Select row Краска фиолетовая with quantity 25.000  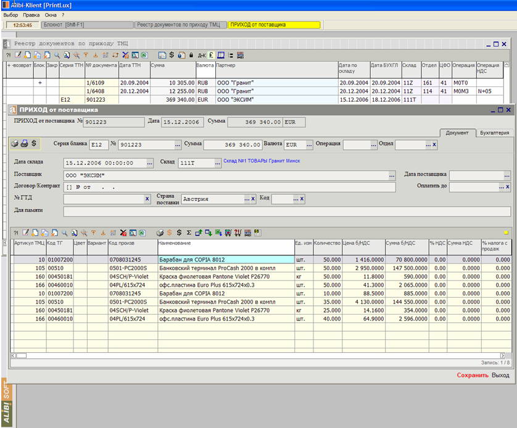261,310
